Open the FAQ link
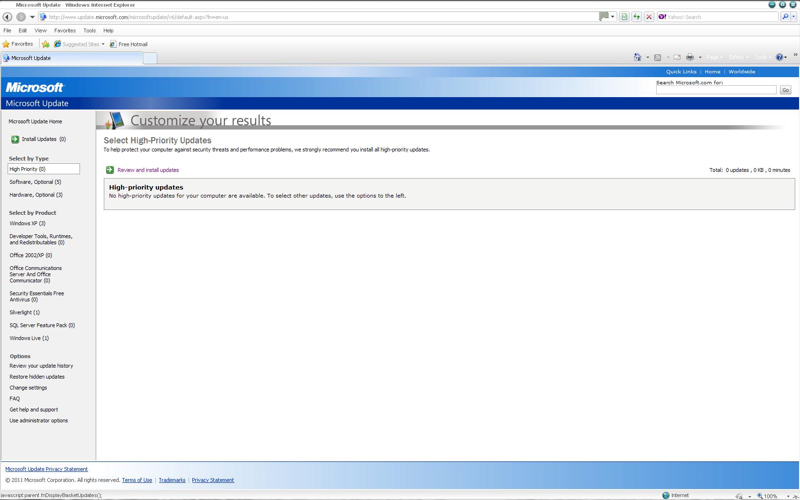 15,399
